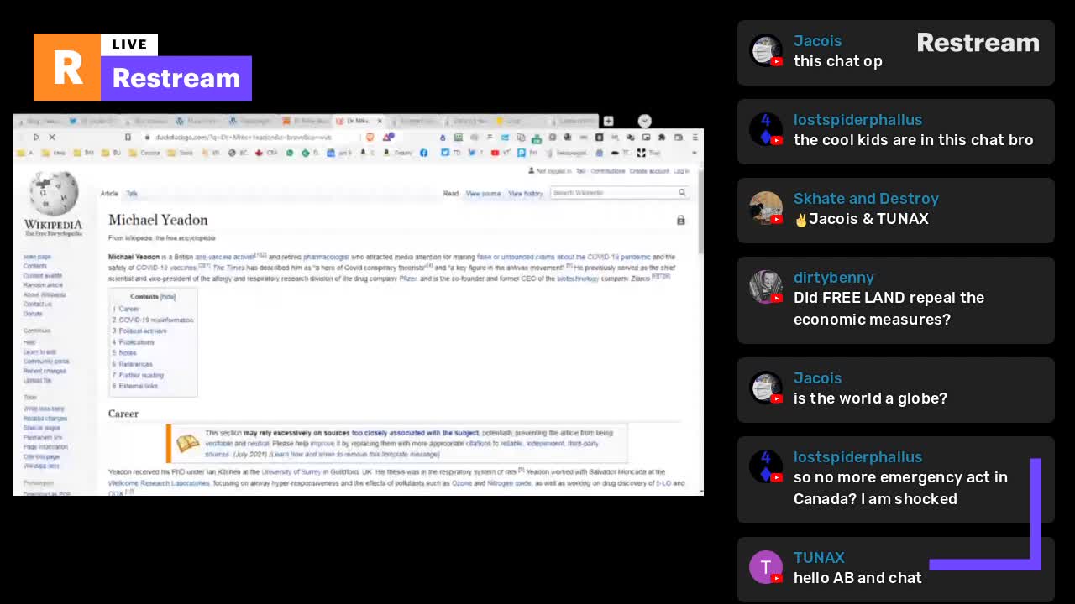Select the Read tab

pos(451,194)
